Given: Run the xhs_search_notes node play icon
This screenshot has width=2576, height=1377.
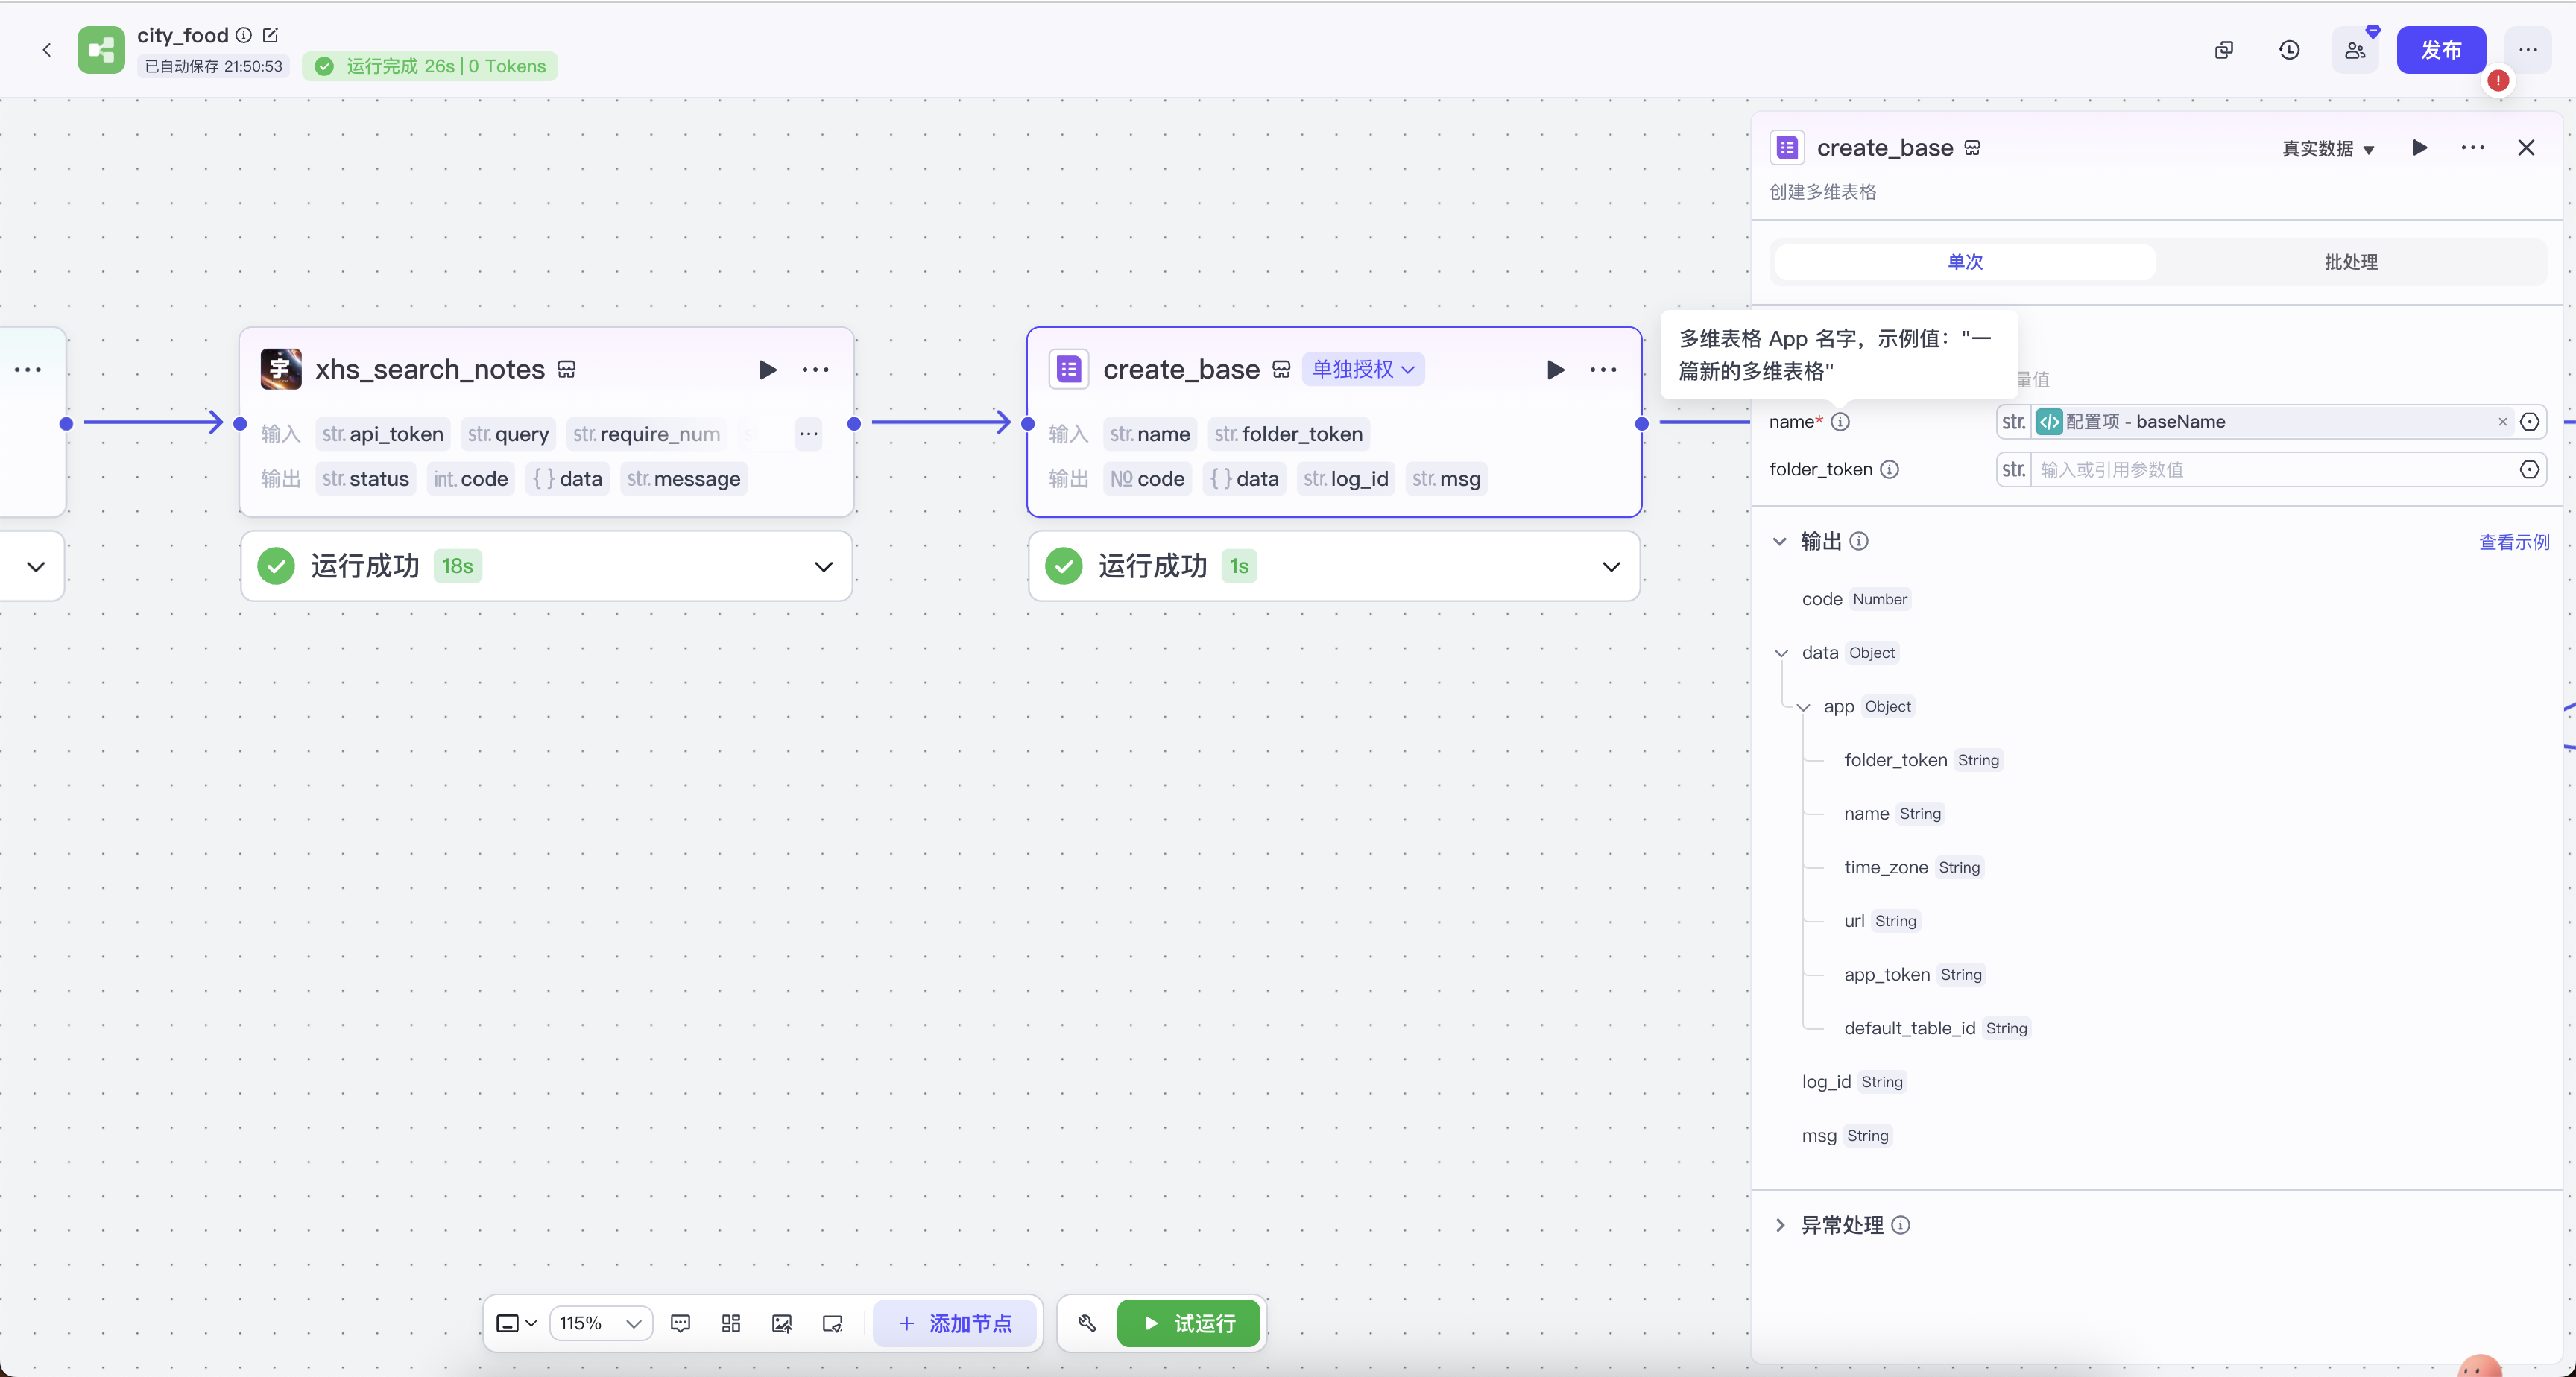Looking at the screenshot, I should pyautogui.click(x=767, y=370).
